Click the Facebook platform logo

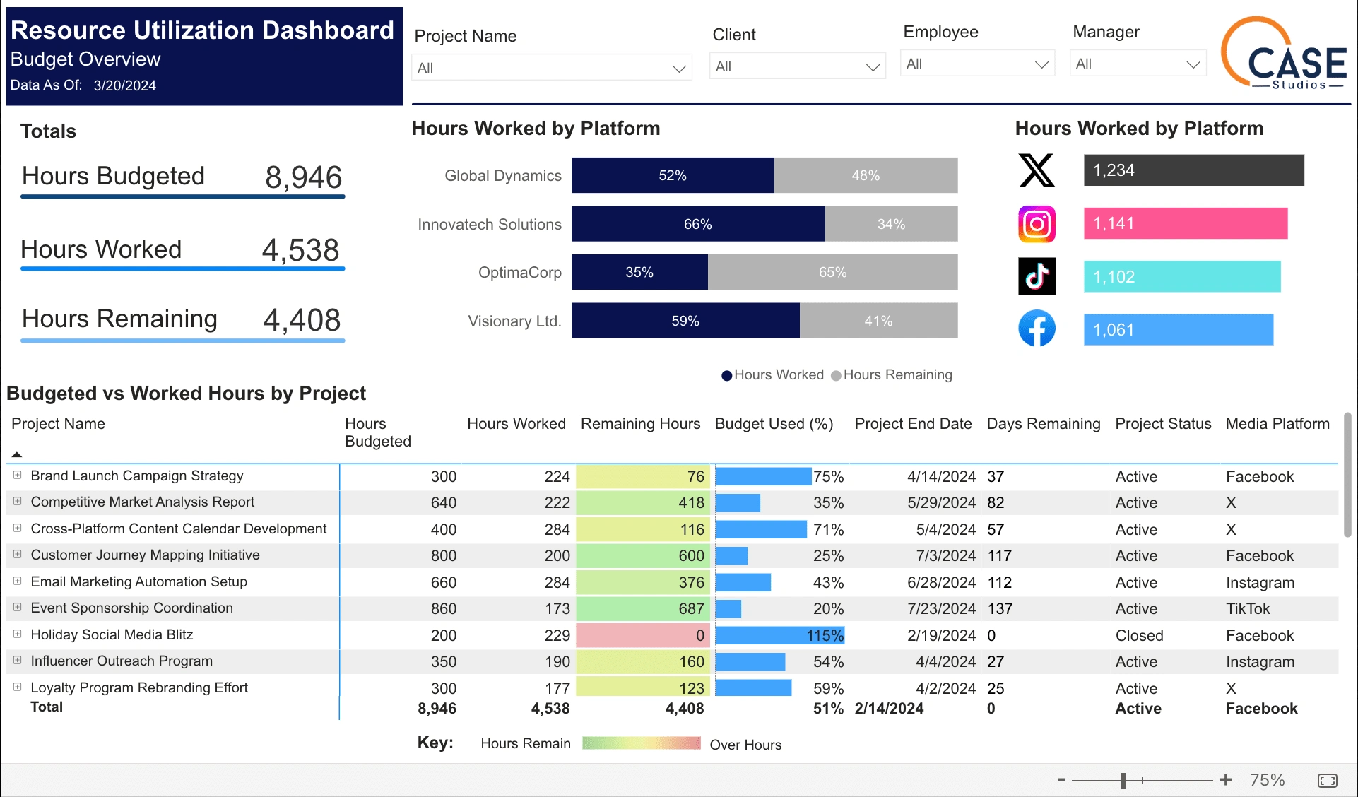point(1037,329)
